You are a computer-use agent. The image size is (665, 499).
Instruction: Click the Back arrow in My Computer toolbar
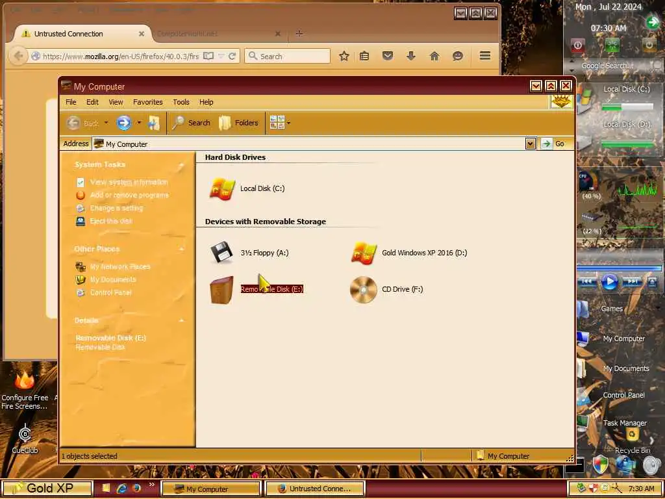(x=73, y=123)
